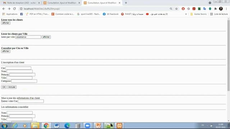The width and height of the screenshot is (230, 129).
Task: Click the address bar URL
Action: (42, 9)
